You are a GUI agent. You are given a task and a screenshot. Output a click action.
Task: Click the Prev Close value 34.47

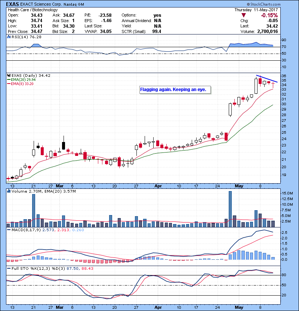pos(37,31)
